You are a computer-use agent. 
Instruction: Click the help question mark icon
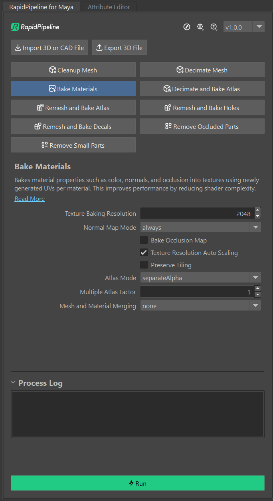[214, 27]
